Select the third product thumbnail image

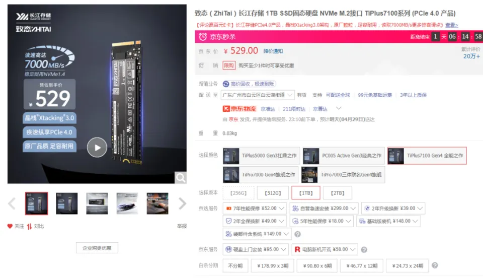[97, 203]
